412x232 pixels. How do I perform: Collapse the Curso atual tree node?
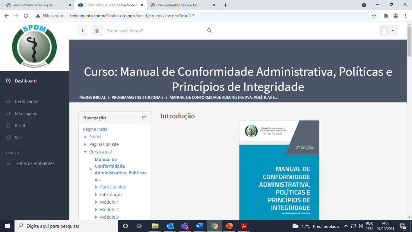click(x=85, y=152)
